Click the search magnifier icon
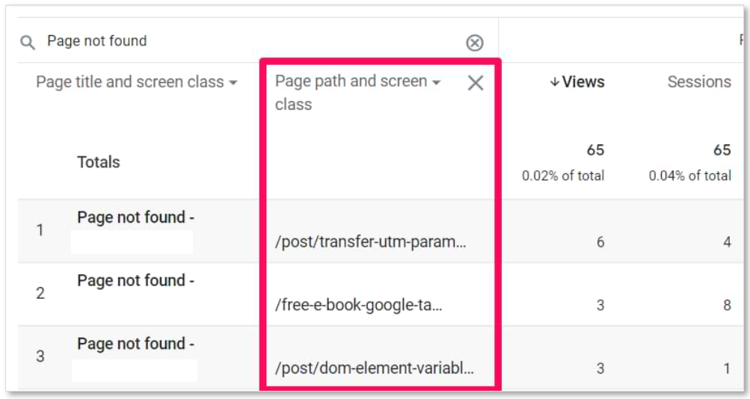The height and width of the screenshot is (399, 750). (x=27, y=43)
